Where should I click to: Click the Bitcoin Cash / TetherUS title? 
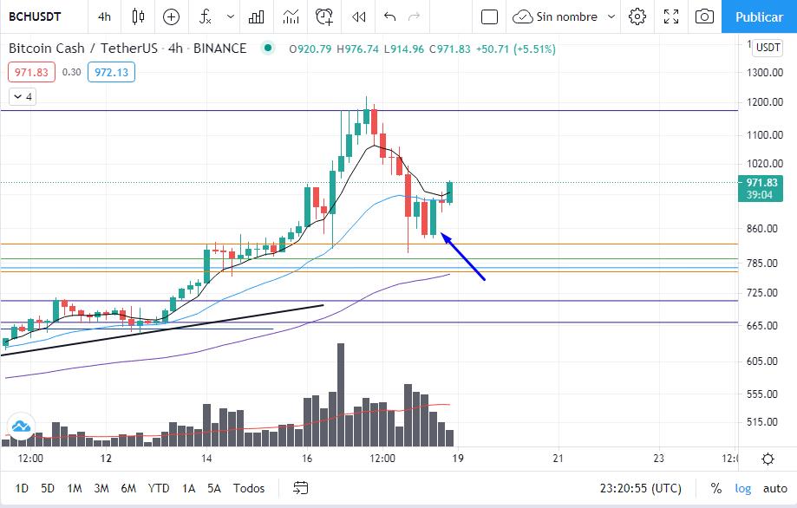[83, 49]
